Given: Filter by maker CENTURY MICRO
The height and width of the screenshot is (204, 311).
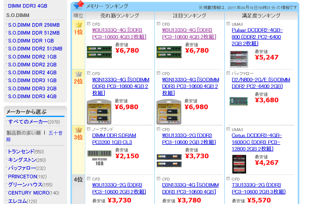Looking at the screenshot, I should click(29, 193).
